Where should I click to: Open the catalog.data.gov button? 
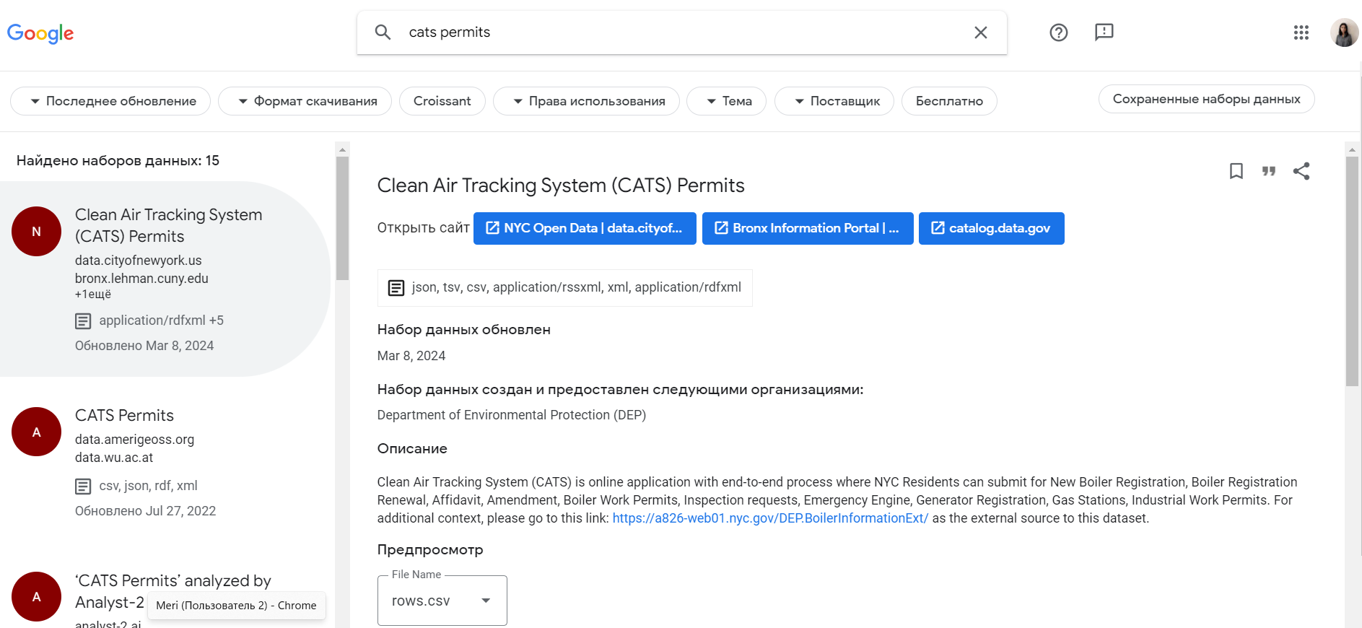tap(992, 228)
